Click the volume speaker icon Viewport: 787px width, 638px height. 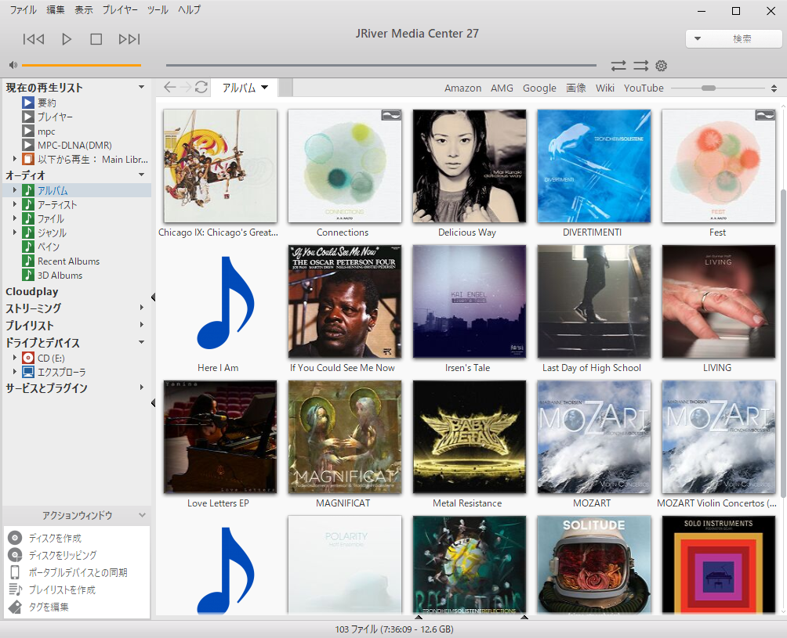pyautogui.click(x=13, y=65)
